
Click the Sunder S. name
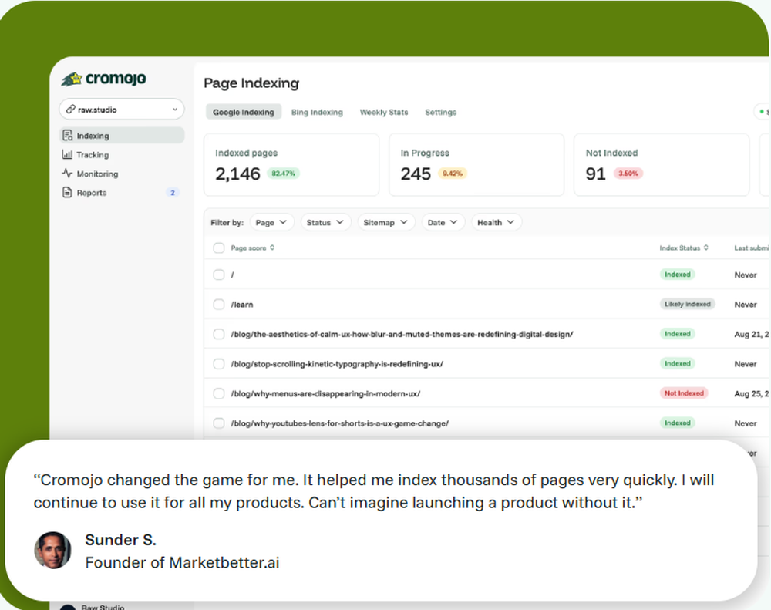(120, 540)
